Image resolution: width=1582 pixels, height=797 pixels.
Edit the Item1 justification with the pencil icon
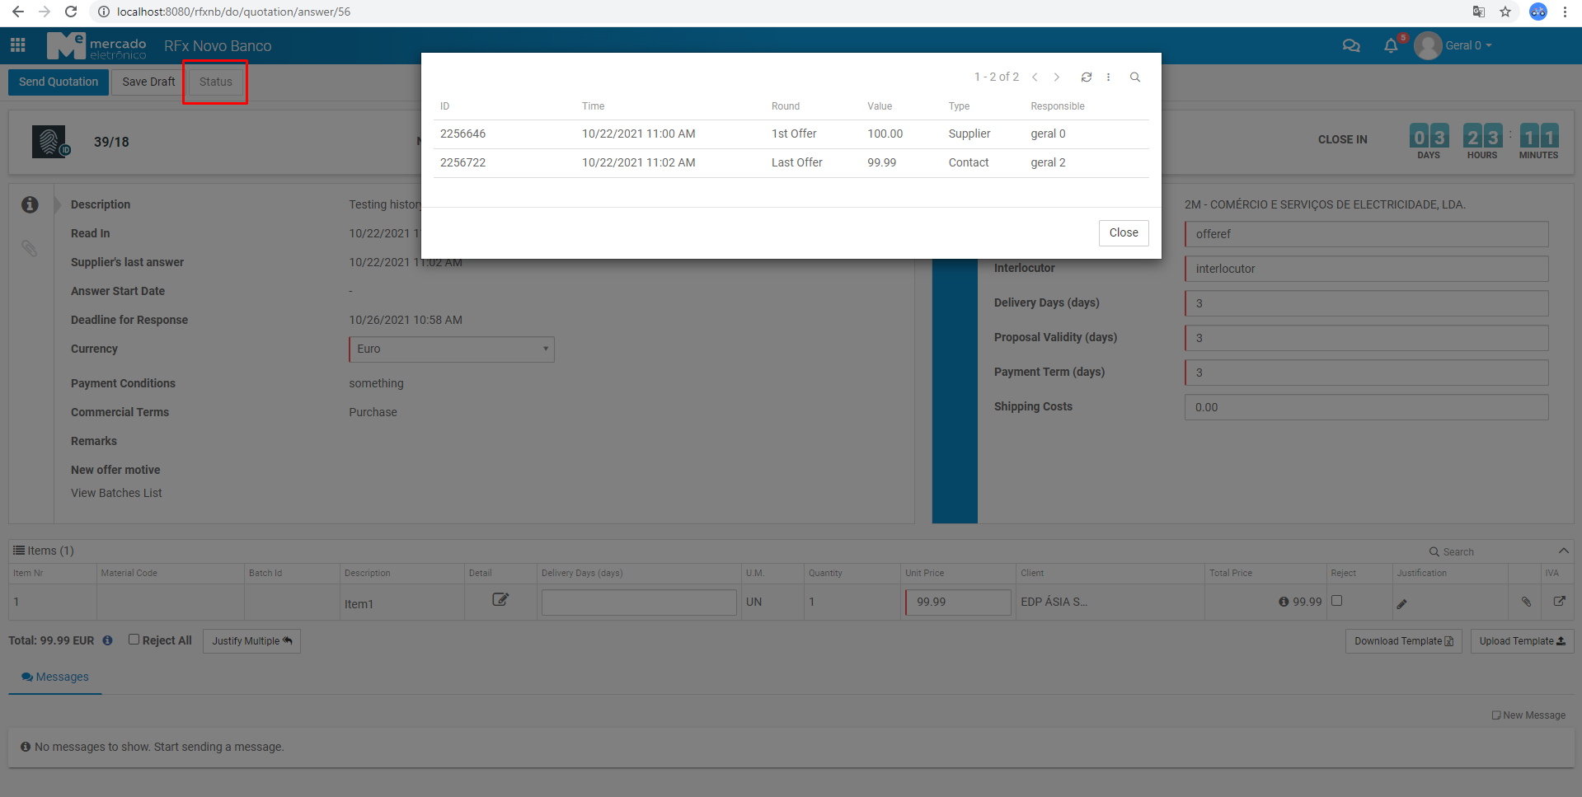(1401, 603)
